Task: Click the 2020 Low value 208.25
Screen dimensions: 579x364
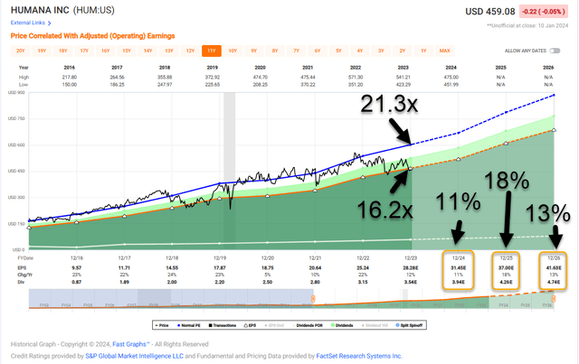Action: click(x=260, y=85)
